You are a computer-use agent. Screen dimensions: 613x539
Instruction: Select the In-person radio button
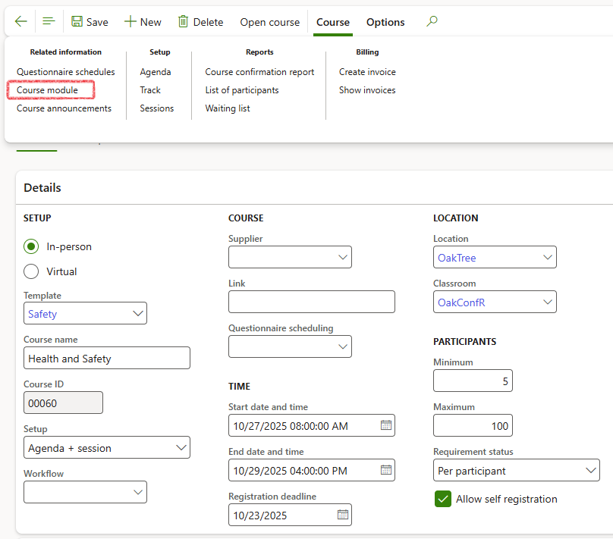tap(31, 246)
